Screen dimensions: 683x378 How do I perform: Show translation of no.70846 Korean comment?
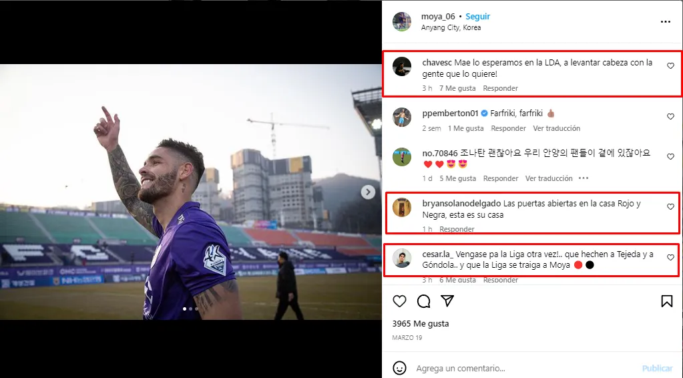click(548, 178)
